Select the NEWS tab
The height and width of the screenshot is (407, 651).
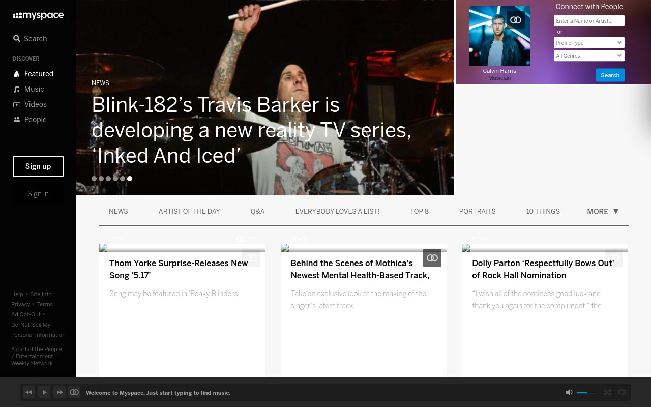(119, 211)
